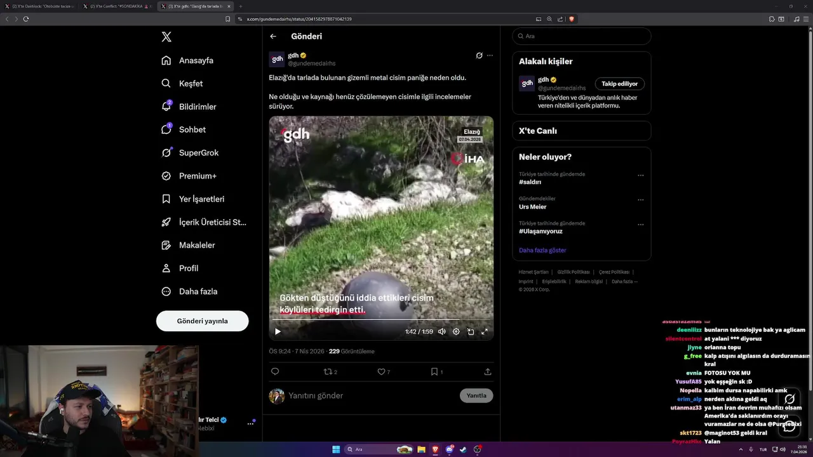
Task: Click Brave Shields icon in address bar
Action: pos(572,19)
